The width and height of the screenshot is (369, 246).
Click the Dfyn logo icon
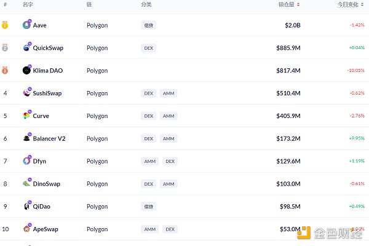pyautogui.click(x=26, y=161)
